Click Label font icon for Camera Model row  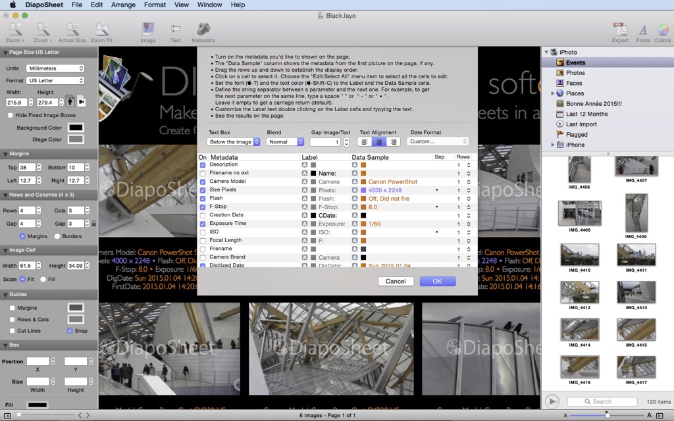pyautogui.click(x=304, y=182)
